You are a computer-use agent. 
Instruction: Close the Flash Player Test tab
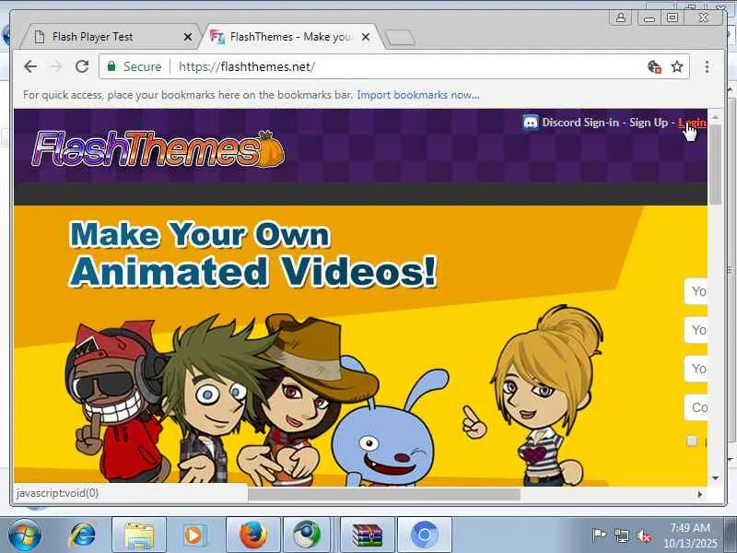pyautogui.click(x=188, y=37)
